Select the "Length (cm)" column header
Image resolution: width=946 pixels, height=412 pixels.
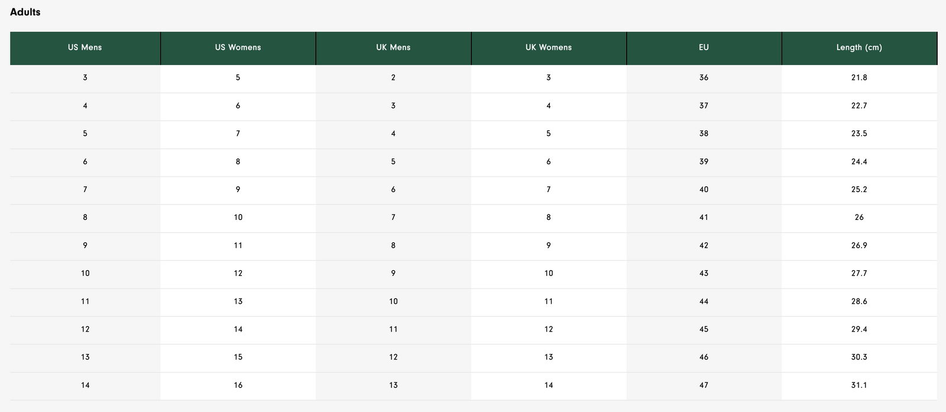tap(859, 48)
